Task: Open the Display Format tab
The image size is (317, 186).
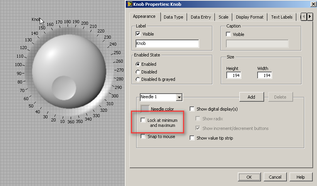Action: pos(250,17)
